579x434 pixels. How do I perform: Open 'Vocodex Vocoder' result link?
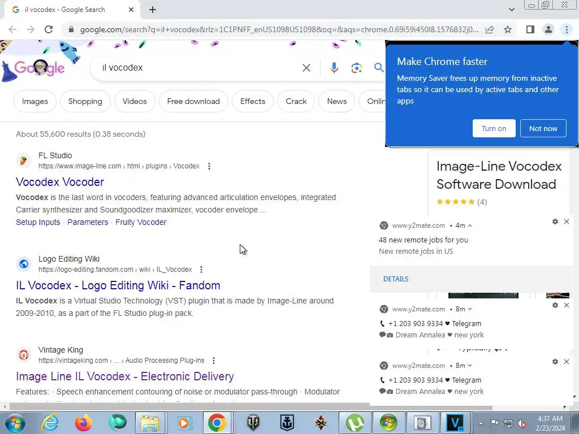click(60, 182)
